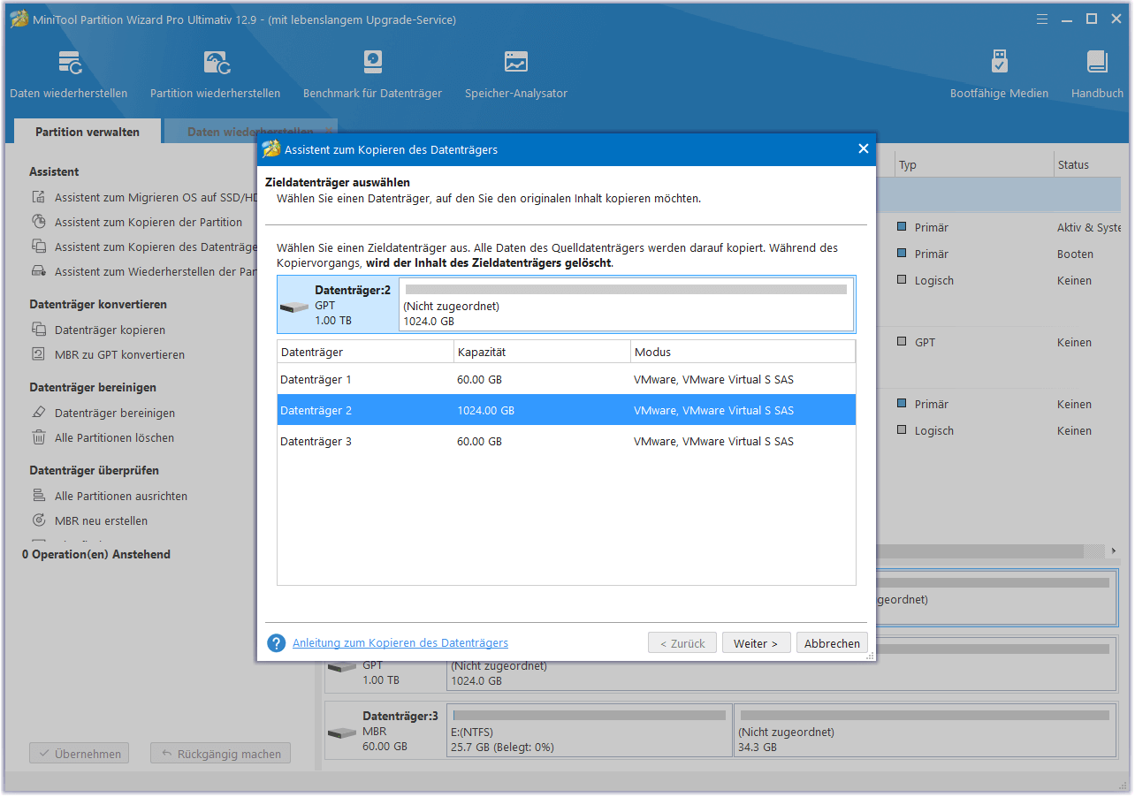
Task: Click Assistent zum Wiederherstellen der Partition icon
Action: [x=39, y=271]
